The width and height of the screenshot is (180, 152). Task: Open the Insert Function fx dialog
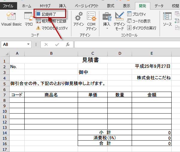[x=68, y=44]
